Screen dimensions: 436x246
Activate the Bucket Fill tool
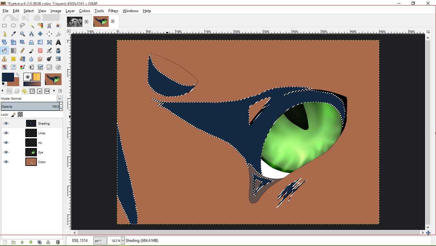tap(4, 51)
